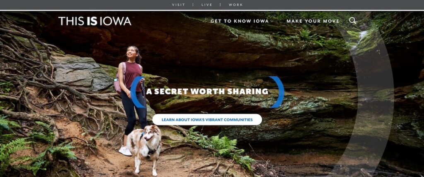Expand the chevron beside Get To Know Iowa

(x=272, y=21)
